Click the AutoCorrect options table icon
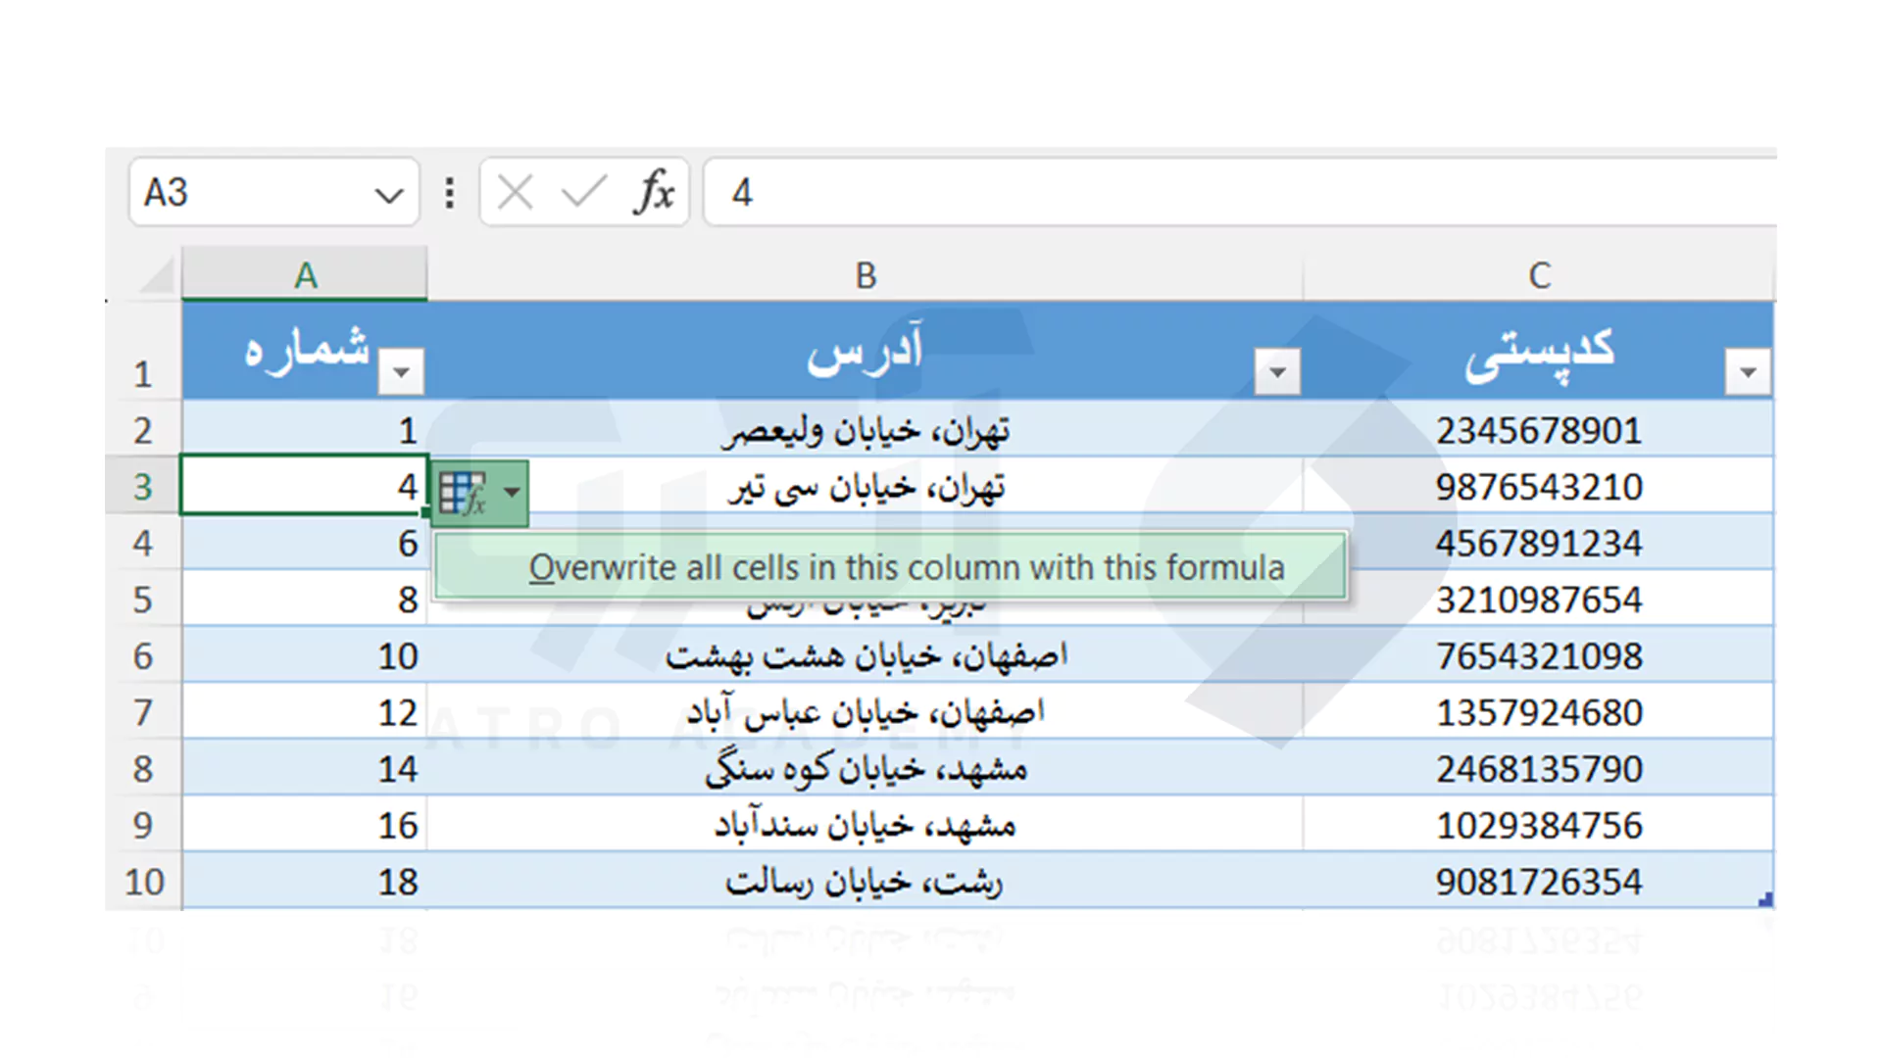Image resolution: width=1882 pixels, height=1058 pixels. click(x=463, y=493)
